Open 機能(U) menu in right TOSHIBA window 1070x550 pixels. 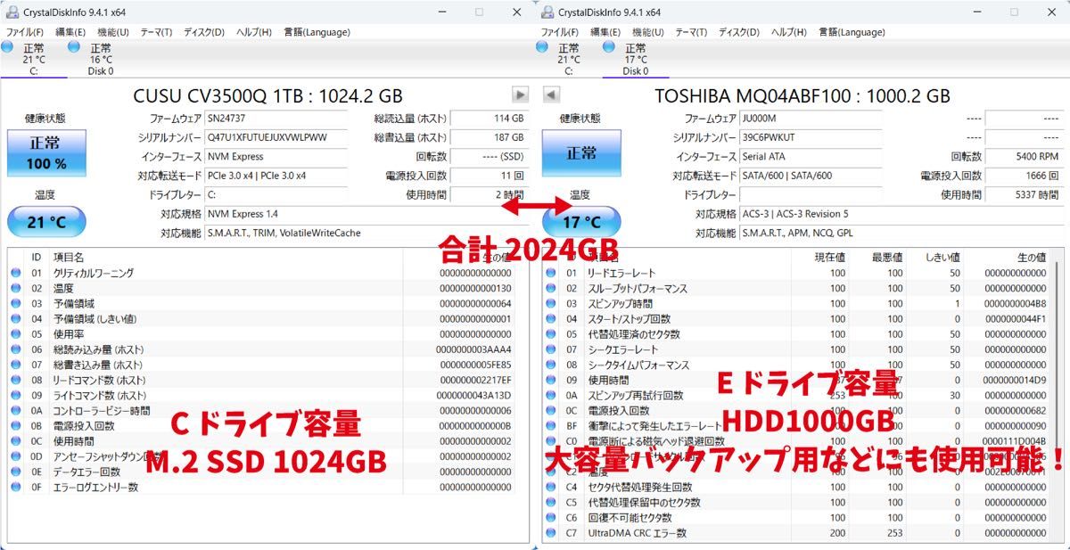[648, 32]
